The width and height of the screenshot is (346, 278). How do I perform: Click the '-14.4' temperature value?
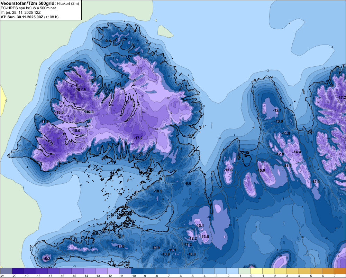pos(297,152)
